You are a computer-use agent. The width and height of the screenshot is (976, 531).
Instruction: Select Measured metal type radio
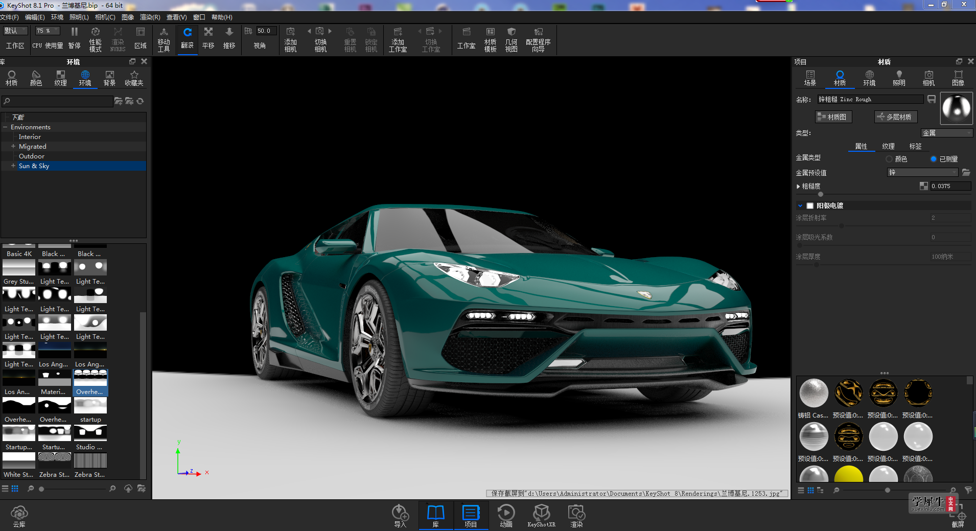(934, 159)
